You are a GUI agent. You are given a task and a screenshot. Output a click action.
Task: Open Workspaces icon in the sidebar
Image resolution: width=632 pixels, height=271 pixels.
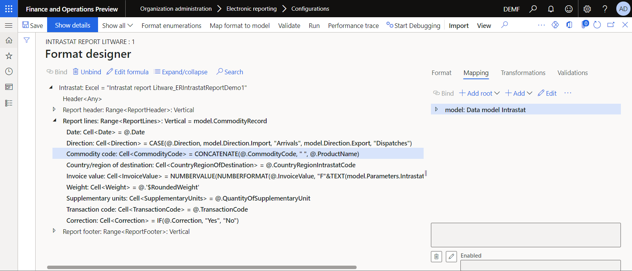[9, 87]
